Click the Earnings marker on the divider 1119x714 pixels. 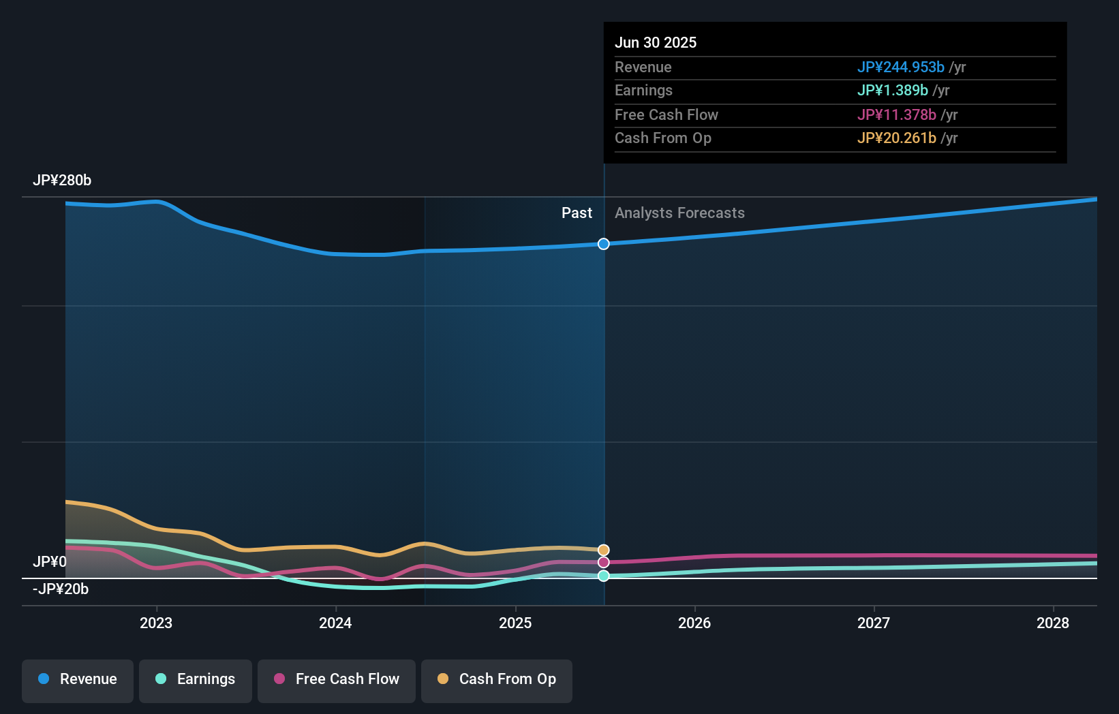604,576
